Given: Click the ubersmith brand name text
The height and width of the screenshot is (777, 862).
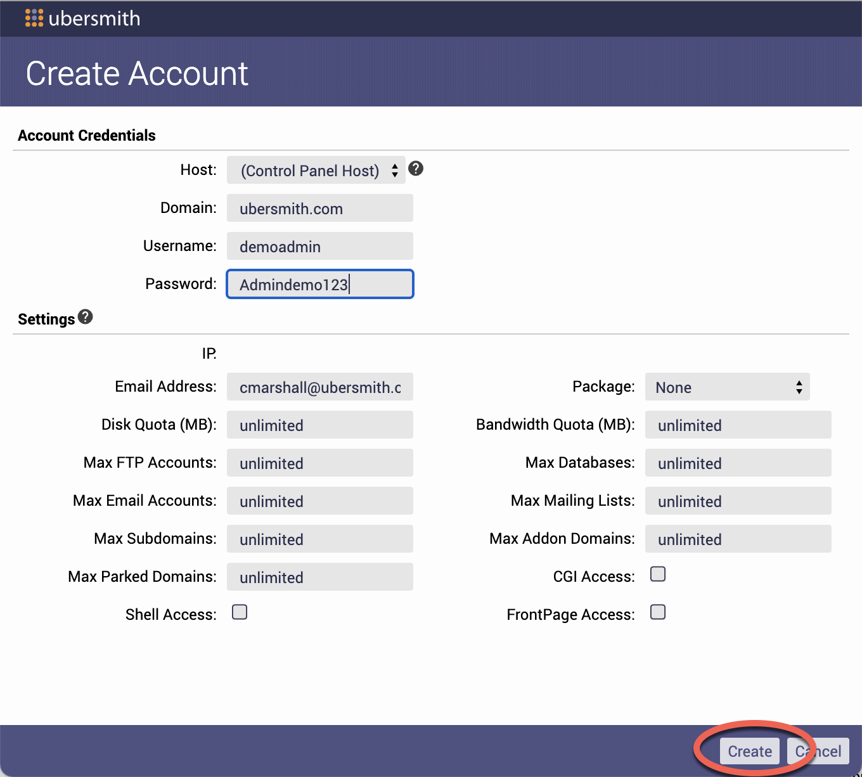Looking at the screenshot, I should point(94,18).
